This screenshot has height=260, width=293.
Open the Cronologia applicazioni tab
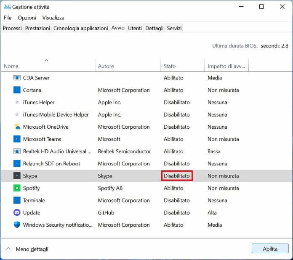pyautogui.click(x=81, y=28)
